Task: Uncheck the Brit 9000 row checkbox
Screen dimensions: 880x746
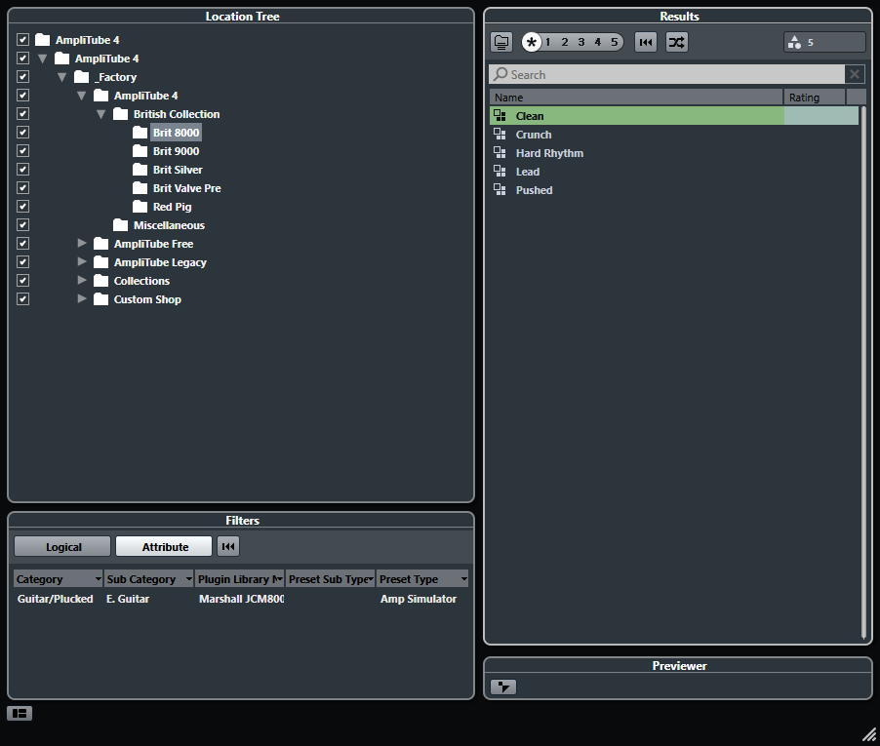Action: [x=23, y=151]
